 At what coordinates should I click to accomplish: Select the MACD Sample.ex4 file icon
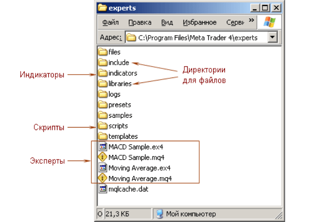click(103, 147)
